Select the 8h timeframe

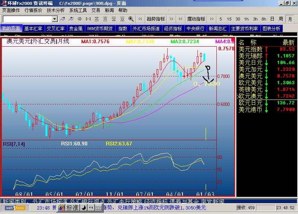pyautogui.click(x=264, y=19)
